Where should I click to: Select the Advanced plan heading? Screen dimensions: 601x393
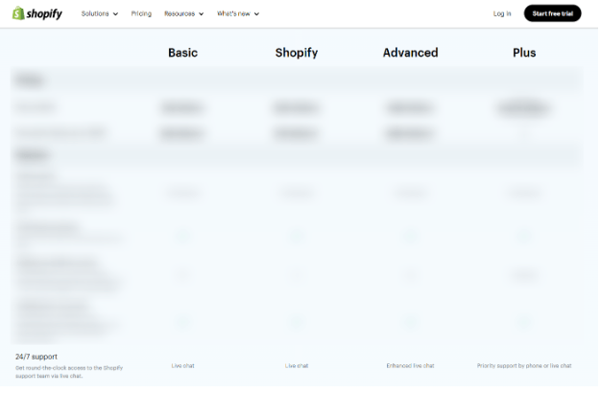pyautogui.click(x=410, y=53)
